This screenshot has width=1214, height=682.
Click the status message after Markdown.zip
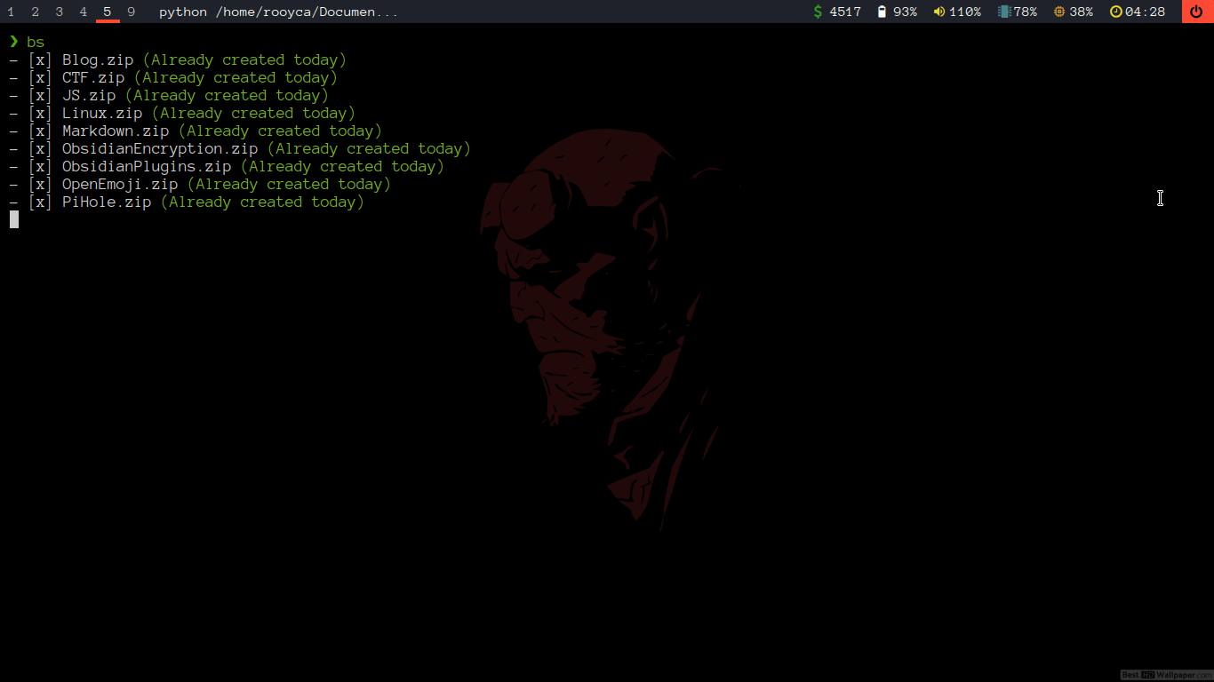pyautogui.click(x=280, y=131)
